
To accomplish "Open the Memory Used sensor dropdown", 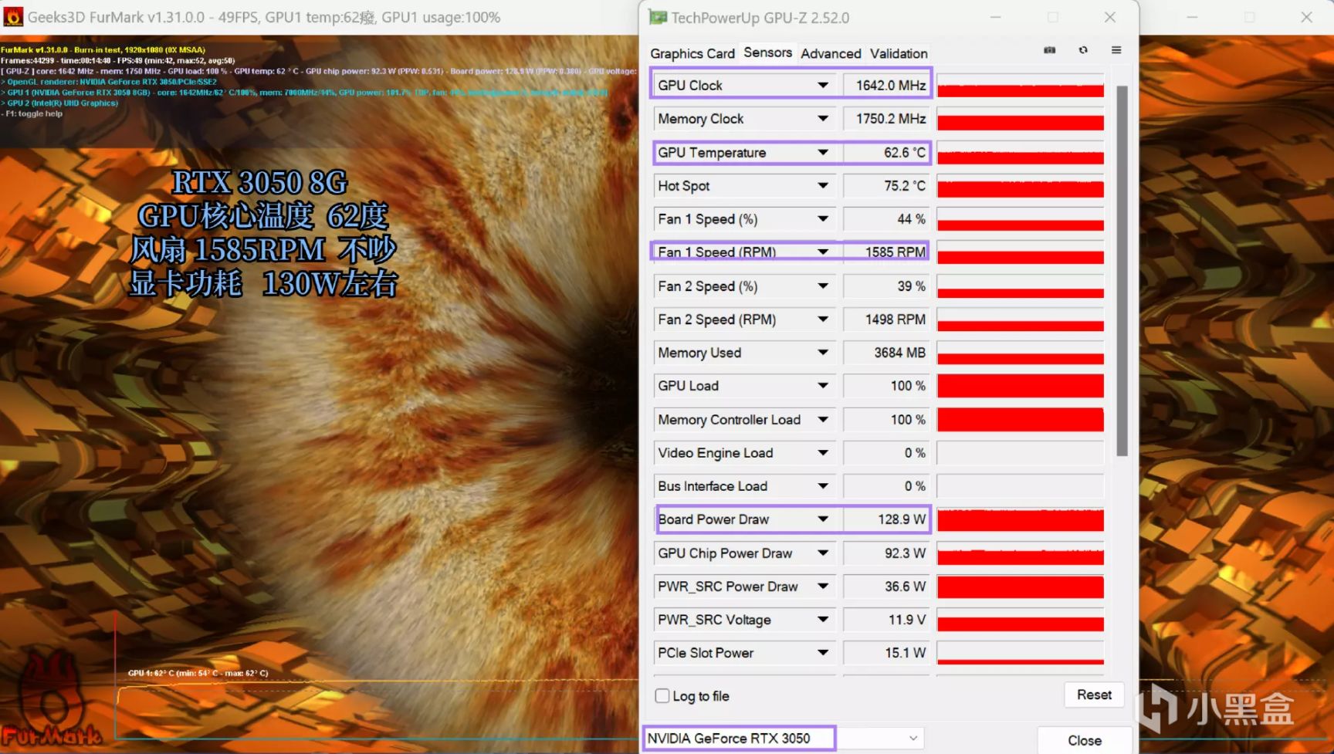I will click(x=823, y=352).
